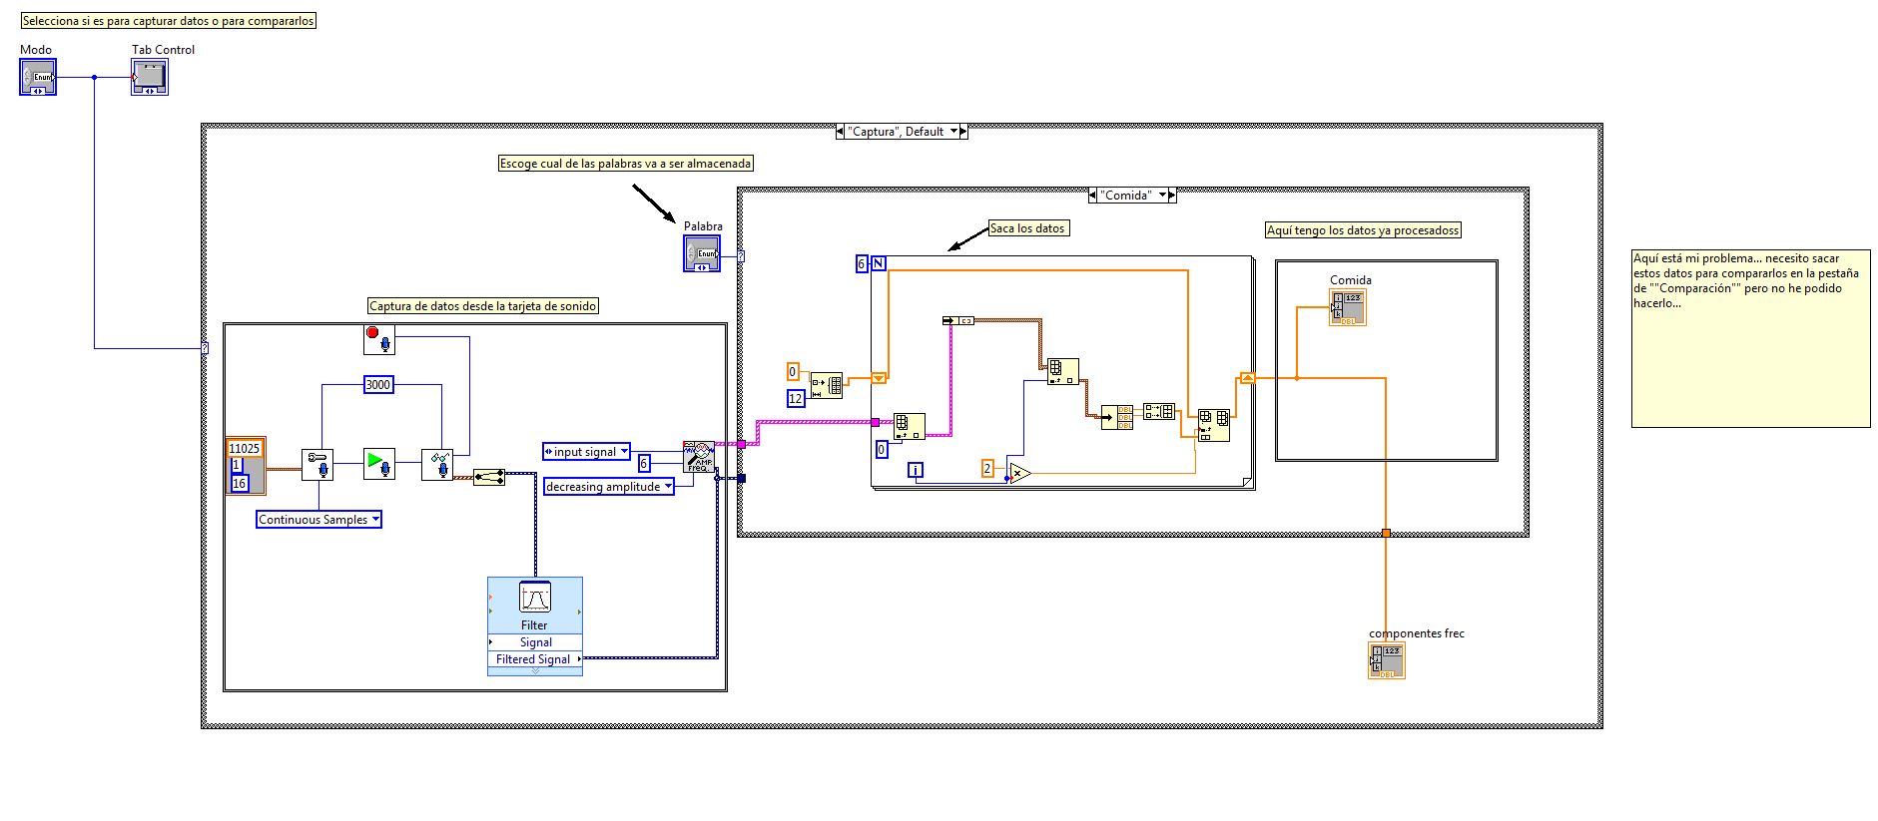This screenshot has height=821, width=1878.
Task: Select the Multiply function triangle
Action: click(1019, 473)
